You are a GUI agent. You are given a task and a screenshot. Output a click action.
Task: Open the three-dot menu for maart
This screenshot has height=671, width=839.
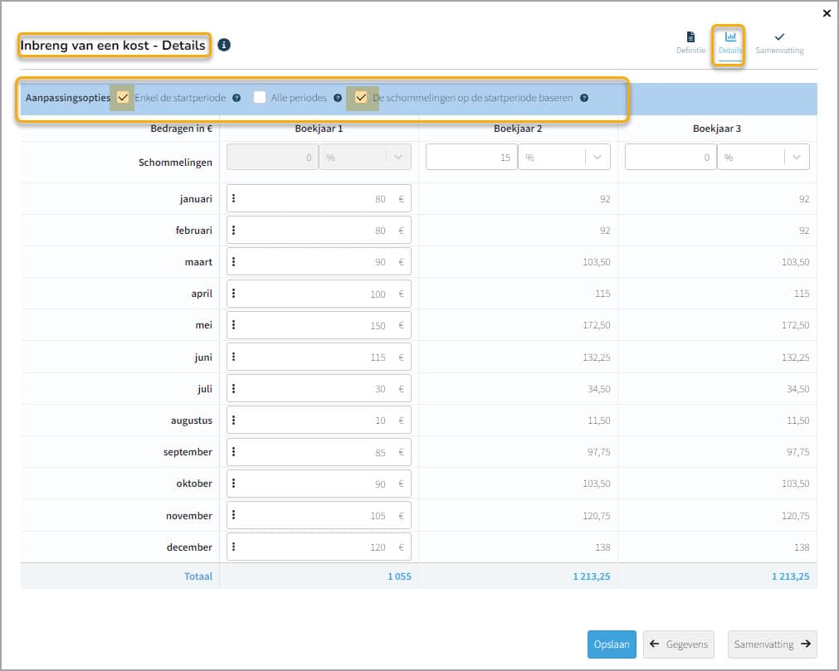pyautogui.click(x=234, y=261)
